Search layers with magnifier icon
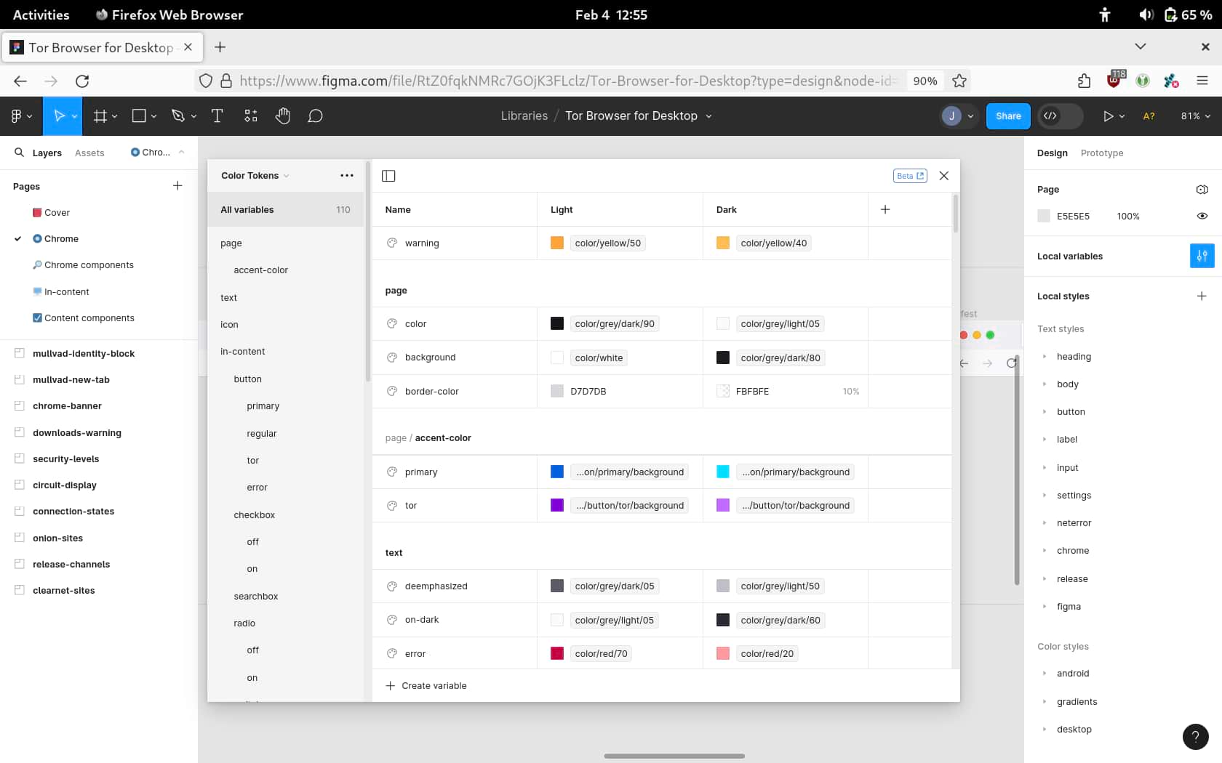The image size is (1222, 763). click(x=20, y=153)
